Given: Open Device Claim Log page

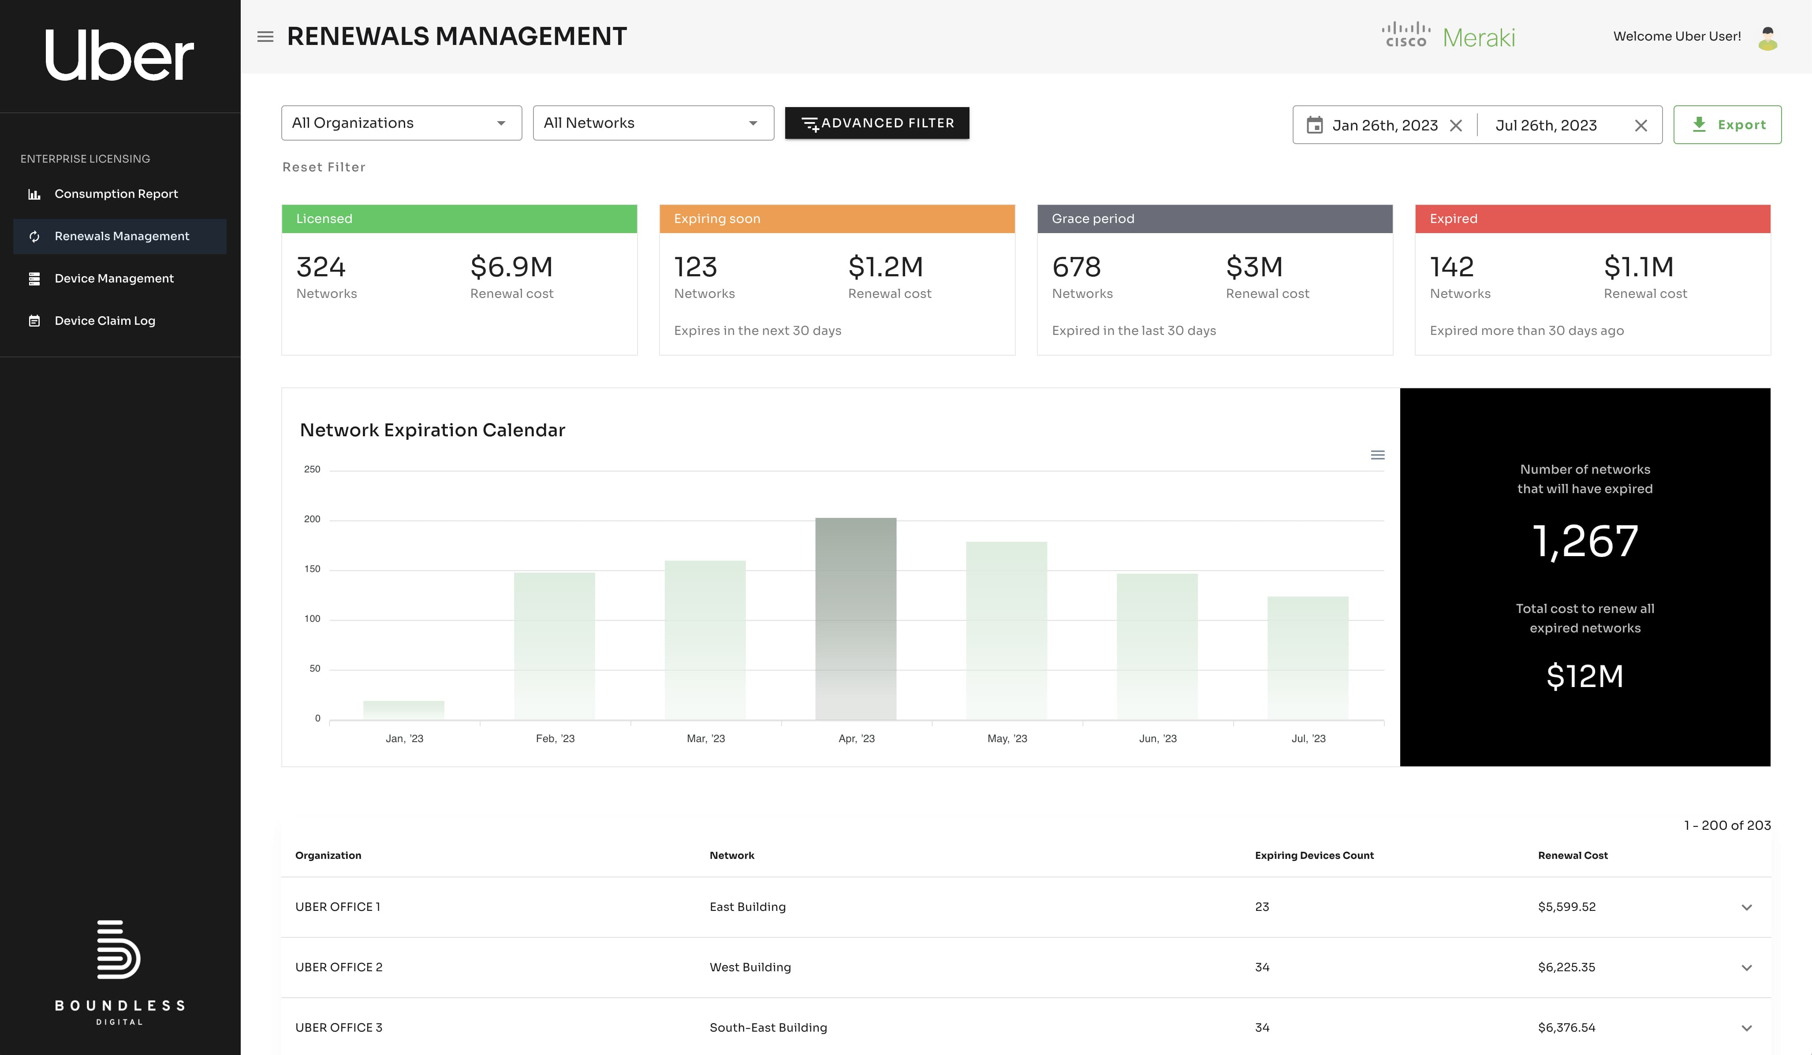Looking at the screenshot, I should (119, 321).
